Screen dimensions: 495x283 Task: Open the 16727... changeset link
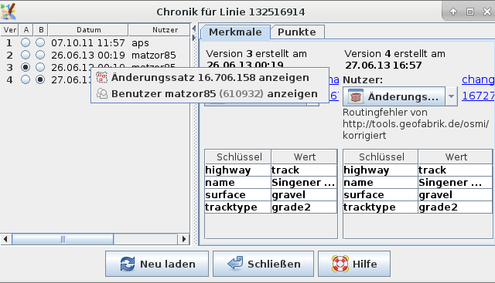point(478,96)
